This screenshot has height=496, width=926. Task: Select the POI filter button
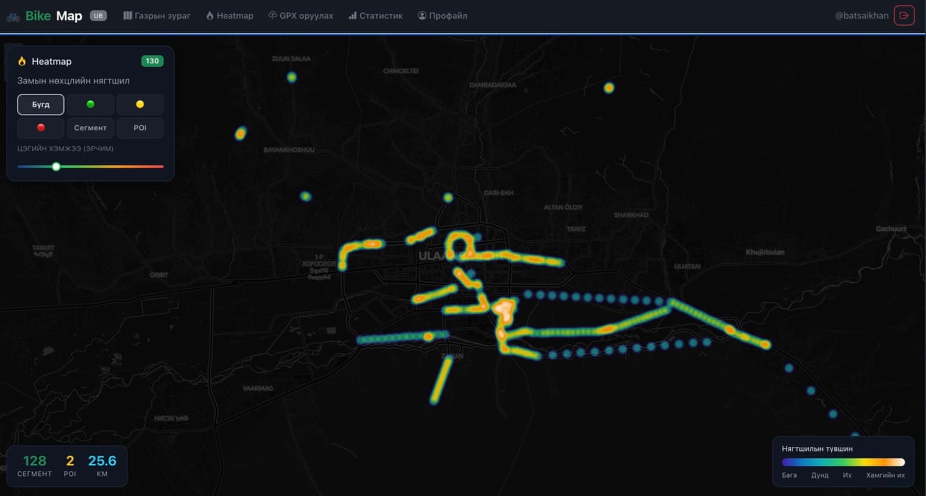point(140,127)
